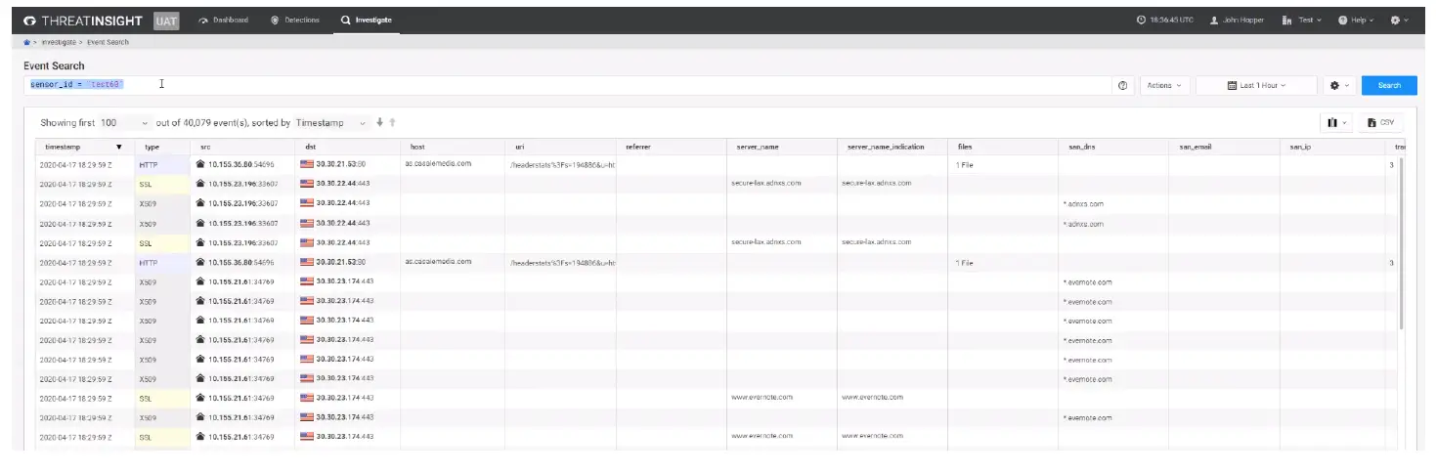1436x473 pixels.
Task: Click the clock showing UTC time
Action: [x=1165, y=20]
